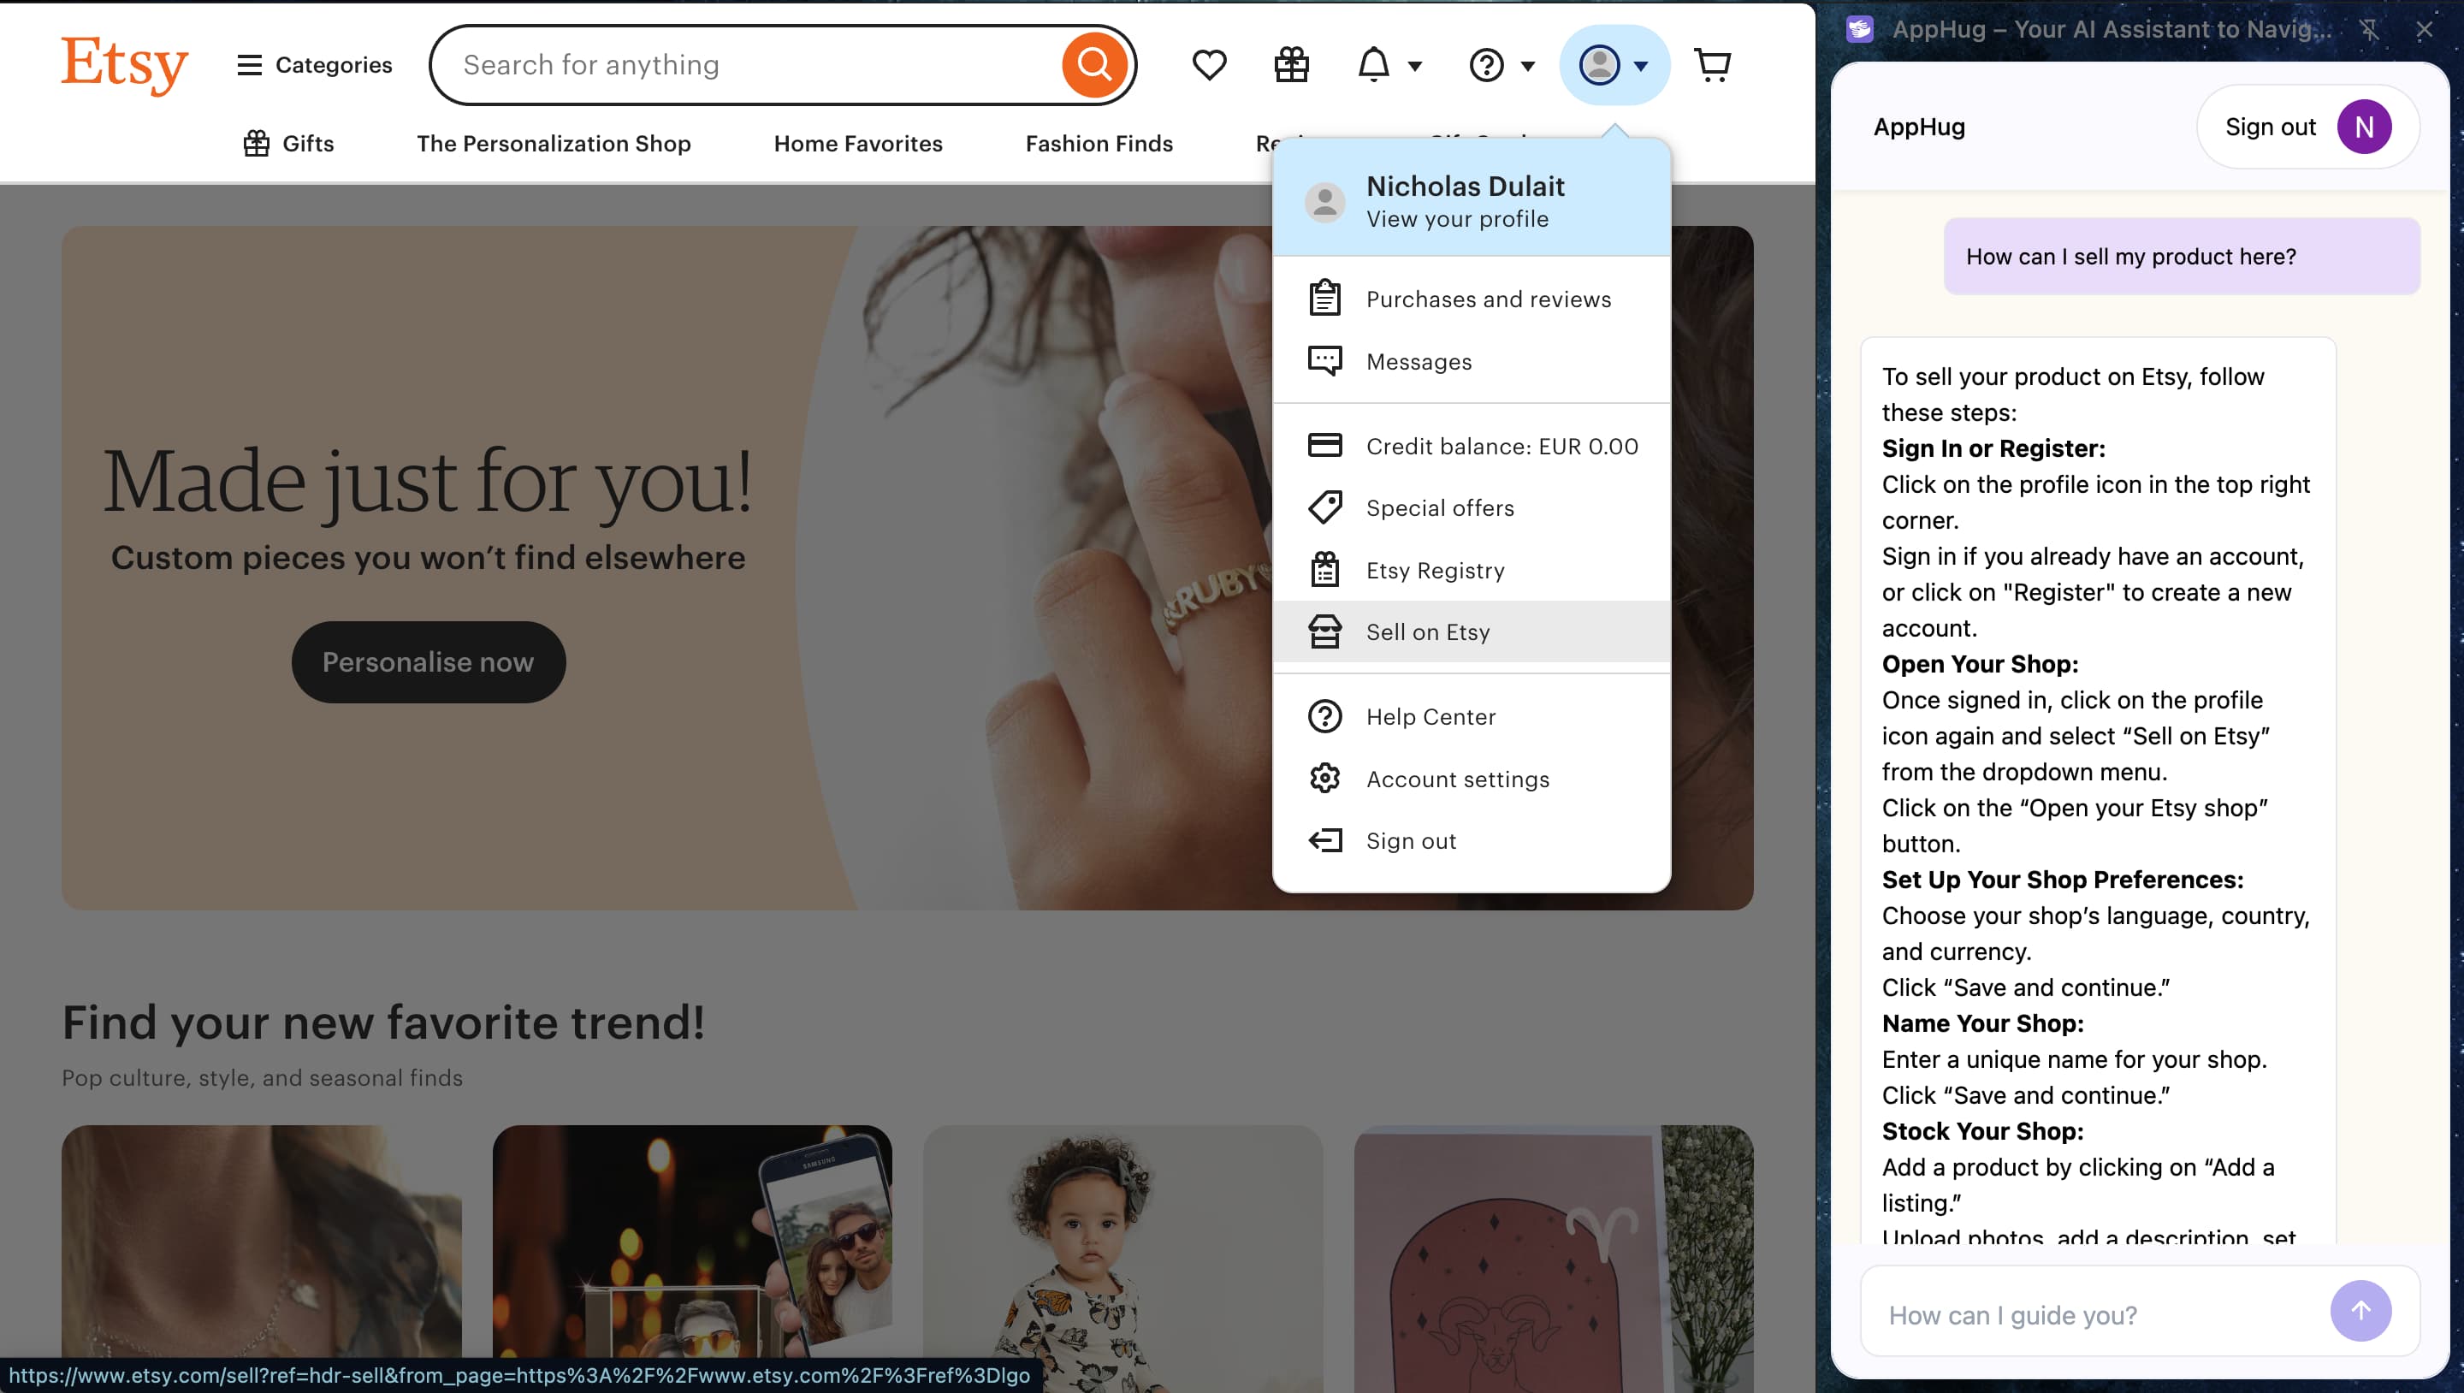The height and width of the screenshot is (1393, 2464).
Task: Click the AppHug extension logo icon
Action: tap(1859, 30)
